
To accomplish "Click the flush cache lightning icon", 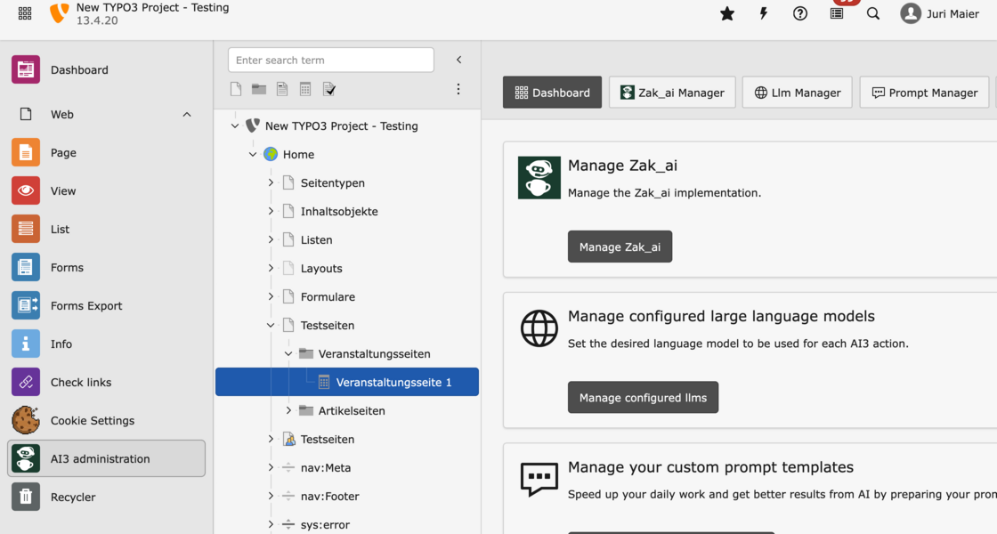I will [x=763, y=13].
